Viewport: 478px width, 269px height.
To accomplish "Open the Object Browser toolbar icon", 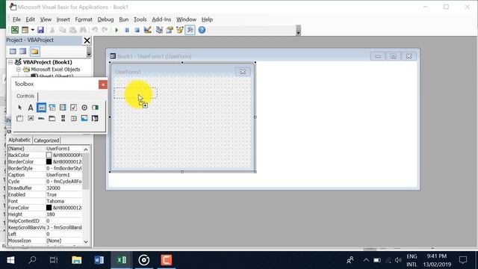I will pos(180,30).
